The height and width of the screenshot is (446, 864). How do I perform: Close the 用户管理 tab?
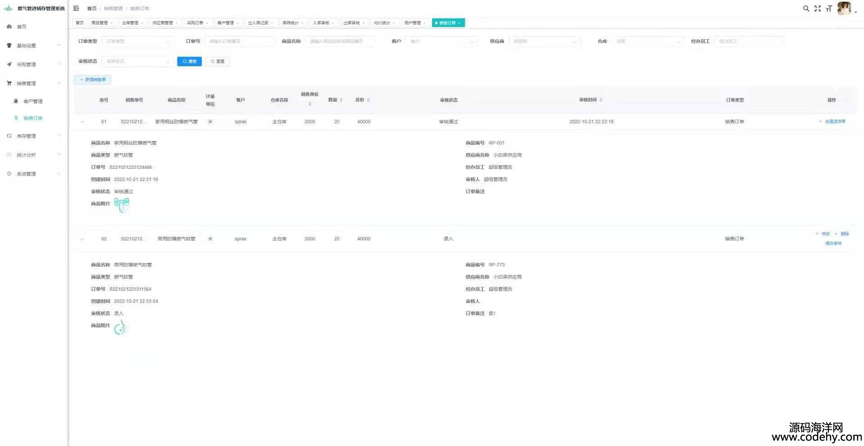(x=424, y=23)
